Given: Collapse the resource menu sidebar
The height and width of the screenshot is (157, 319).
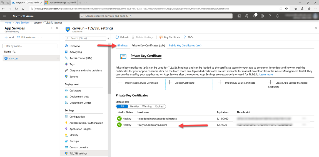Looking at the screenshot, I should [108, 38].
